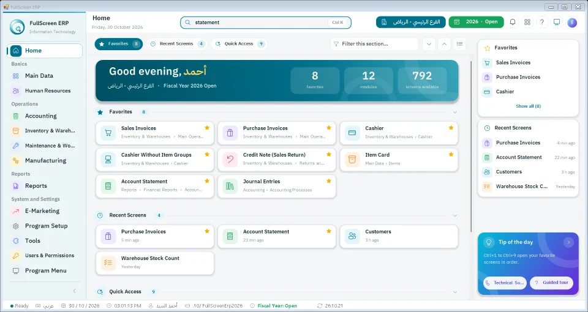Switch to Quick Access tab
This screenshot has width=588, height=312.
[x=239, y=44]
